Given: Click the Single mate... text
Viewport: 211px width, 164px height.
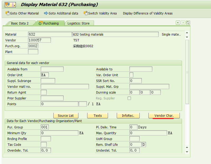Looking at the screenshot, I should tap(171, 34).
